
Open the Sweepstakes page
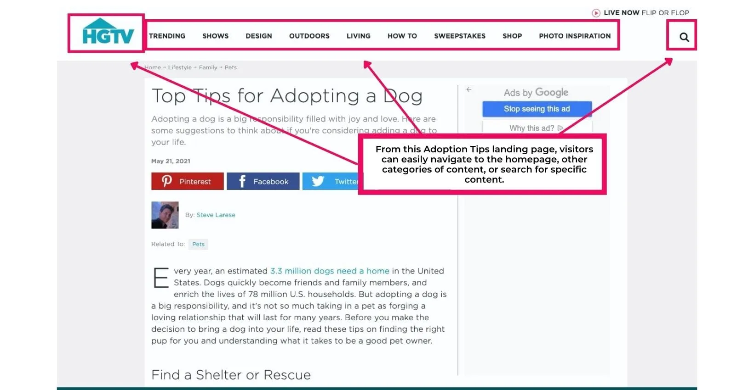coord(459,36)
